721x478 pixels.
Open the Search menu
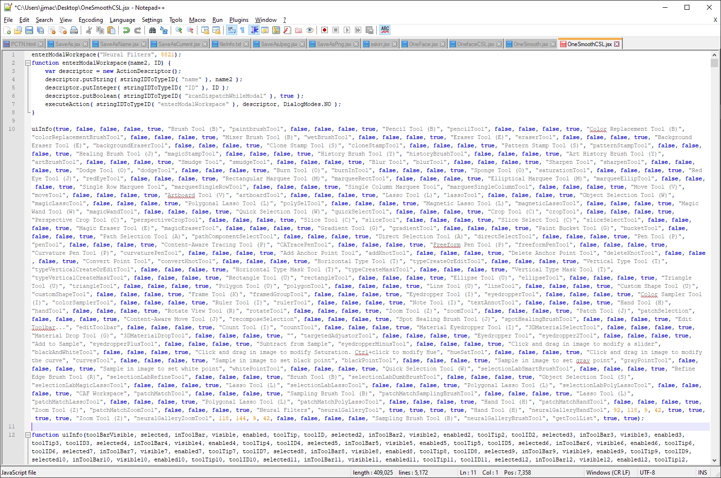(x=44, y=20)
